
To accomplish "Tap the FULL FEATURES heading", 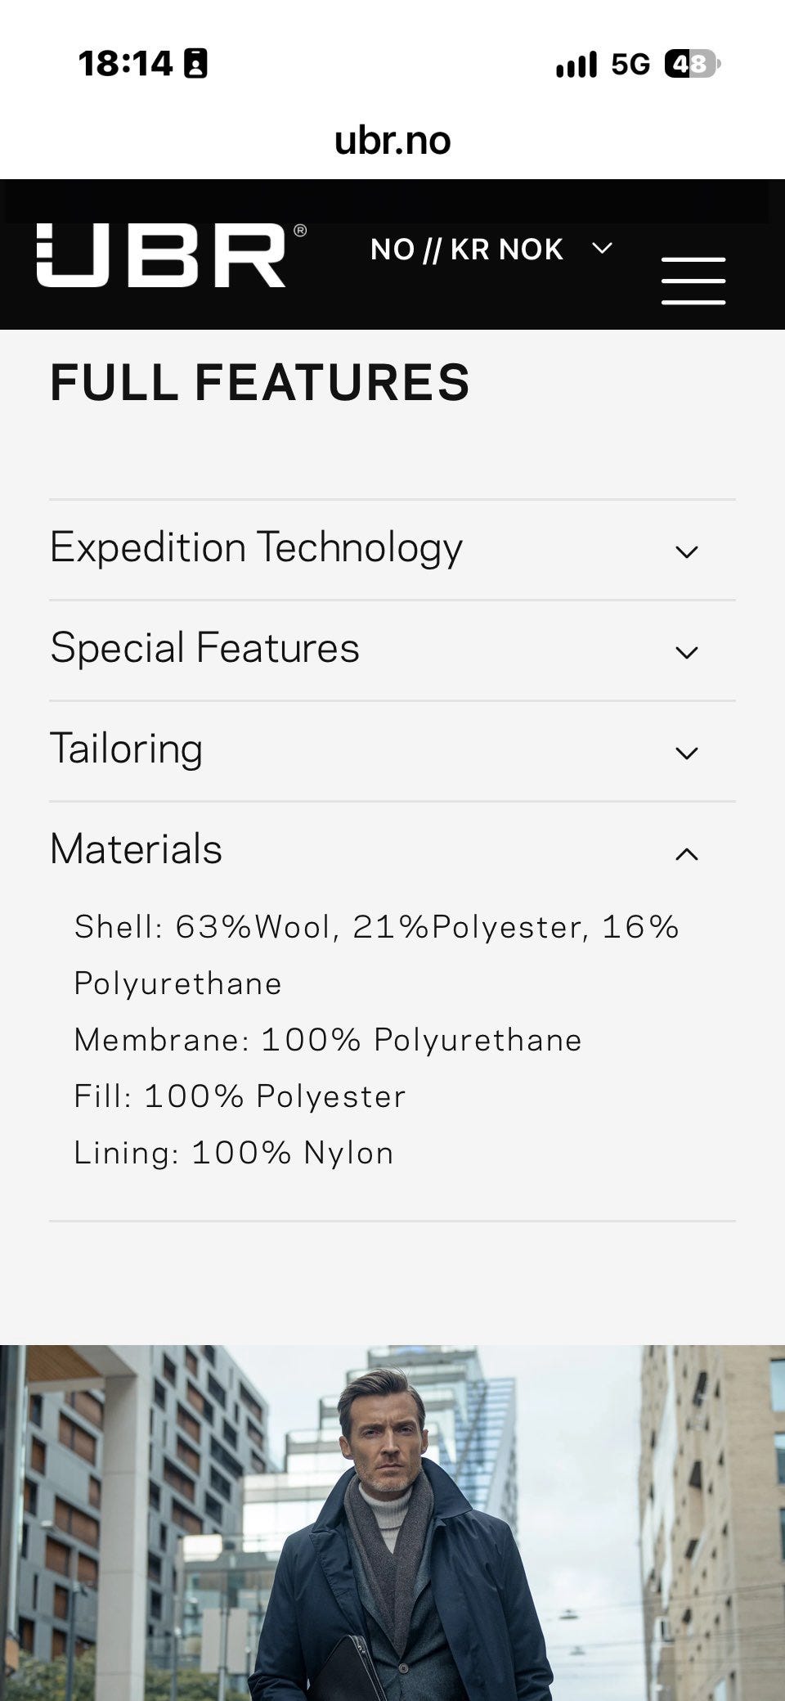I will (260, 382).
